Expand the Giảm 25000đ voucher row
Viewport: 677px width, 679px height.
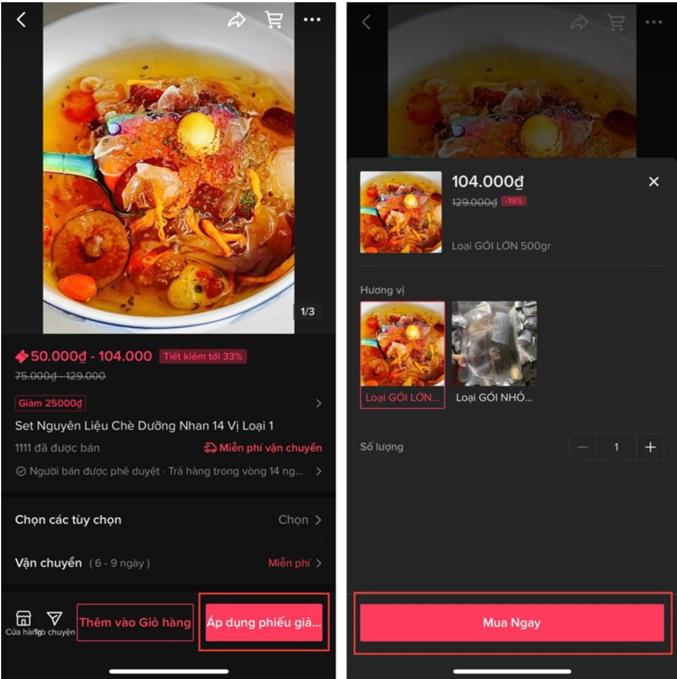tap(169, 403)
